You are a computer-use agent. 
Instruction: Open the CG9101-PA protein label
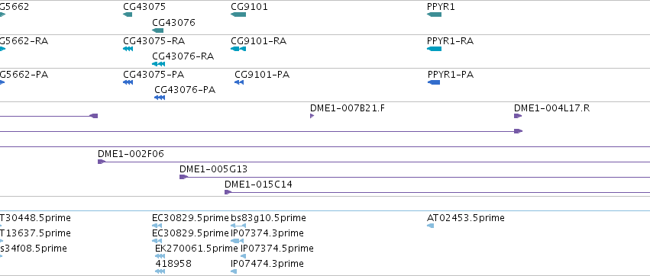tap(262, 75)
